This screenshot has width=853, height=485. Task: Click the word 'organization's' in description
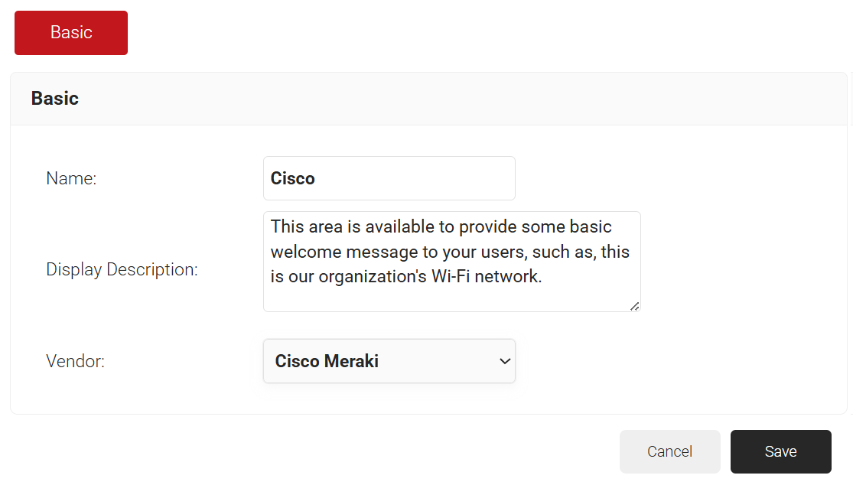(x=373, y=276)
